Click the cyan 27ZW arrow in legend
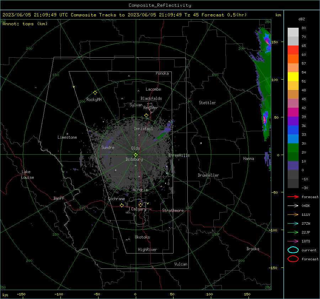 click(x=293, y=224)
